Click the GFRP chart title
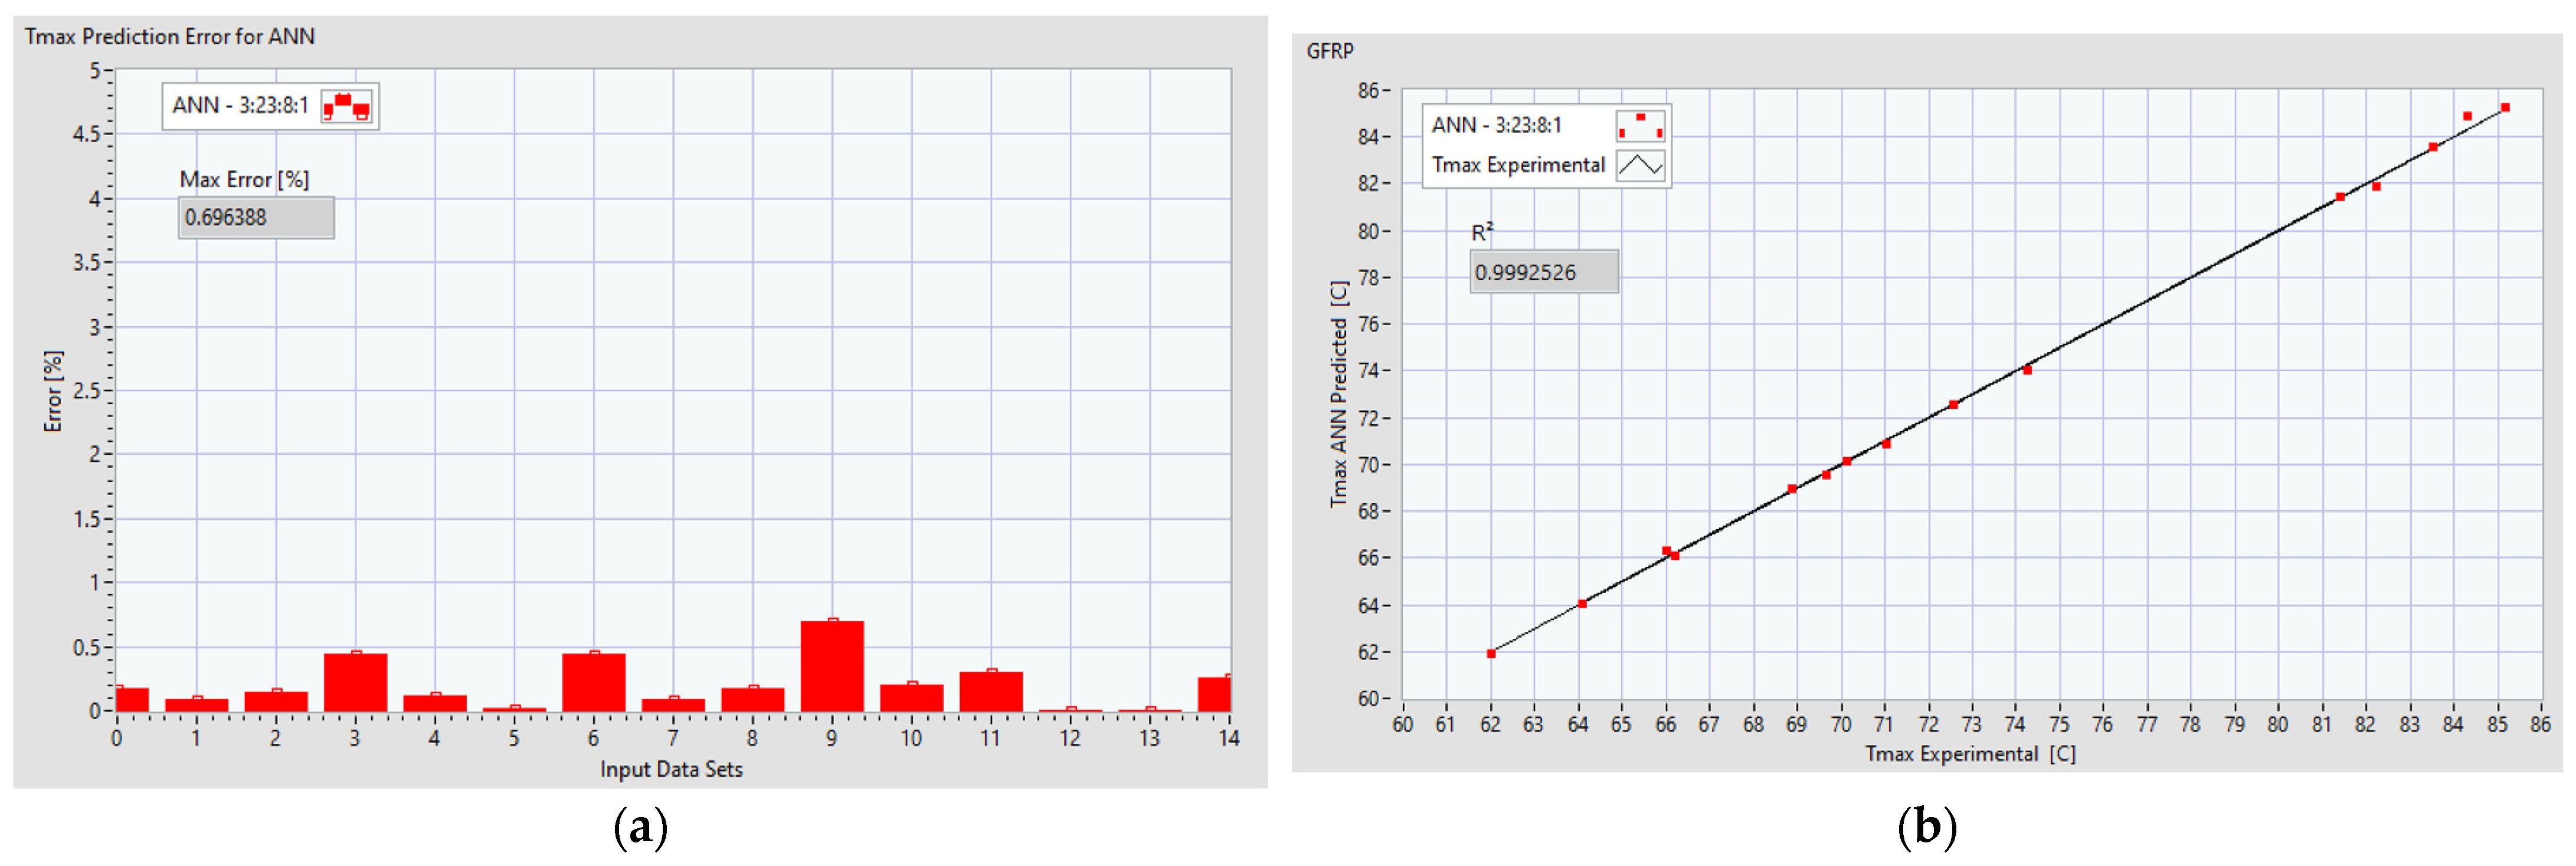Viewport: 2576px width, 866px height. click(1330, 51)
